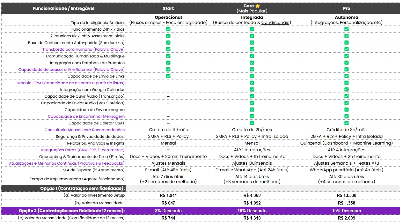Select the Pro column header
The height and width of the screenshot is (224, 403).
tap(346, 8)
